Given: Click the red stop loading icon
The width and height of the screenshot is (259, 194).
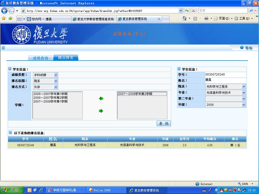Looking at the screenshot, I should [x=193, y=11].
